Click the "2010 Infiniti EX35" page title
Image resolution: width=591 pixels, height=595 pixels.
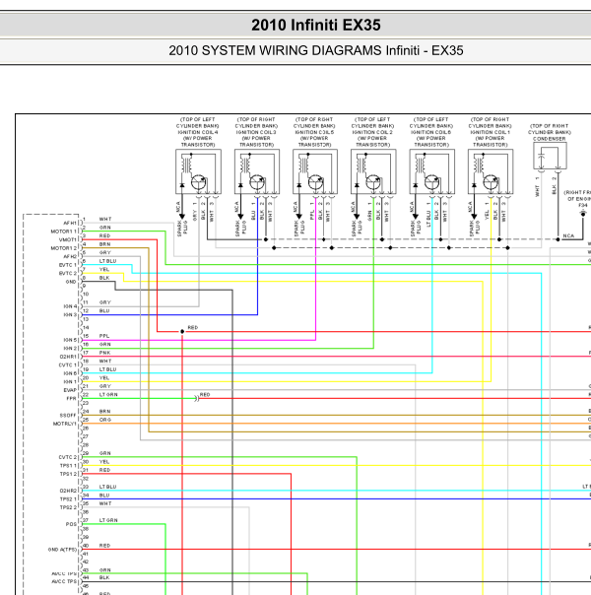point(315,25)
